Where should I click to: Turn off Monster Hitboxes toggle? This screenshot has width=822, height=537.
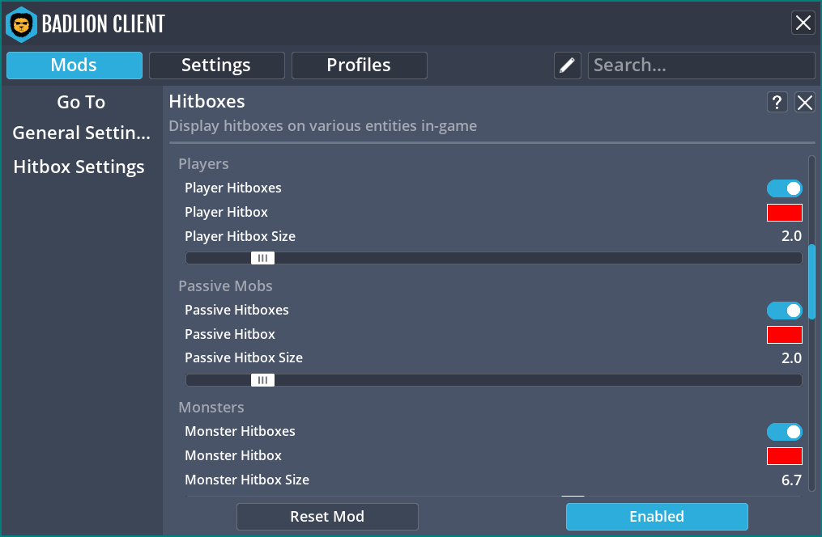click(x=784, y=432)
